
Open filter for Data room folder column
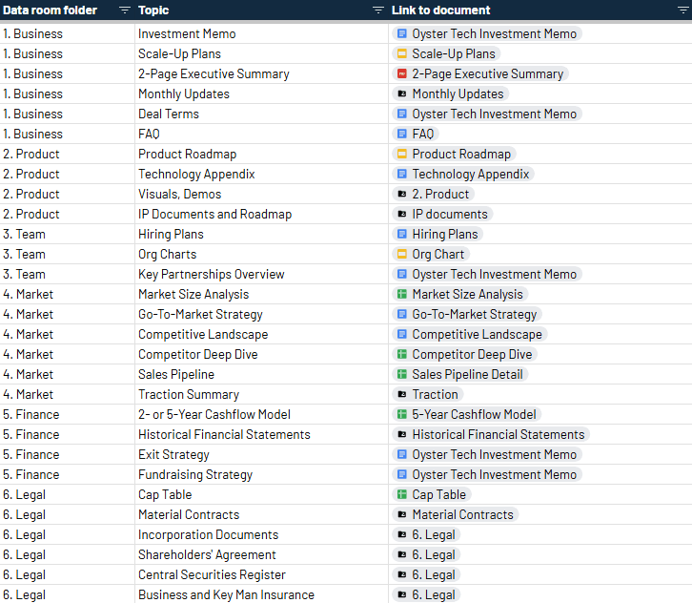[x=125, y=10]
